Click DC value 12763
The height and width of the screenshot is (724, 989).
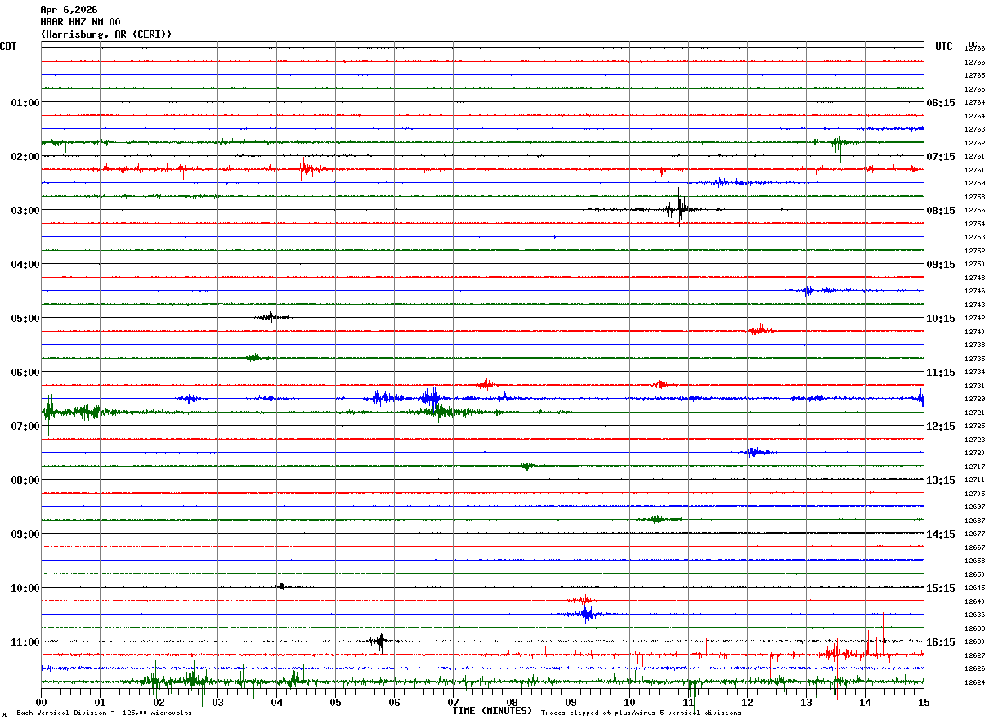[974, 130]
